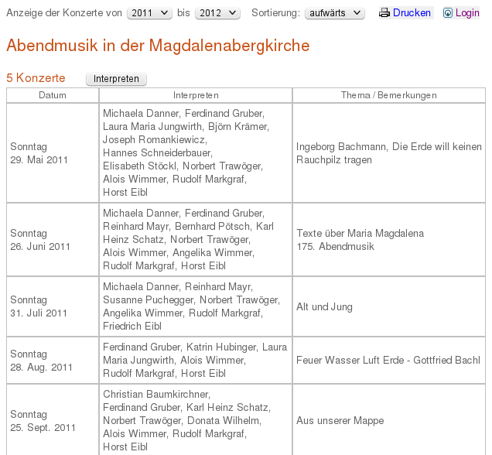492x455 pixels.
Task: Click Friedrich Eibl in the 31. Juli row
Action: tap(132, 326)
